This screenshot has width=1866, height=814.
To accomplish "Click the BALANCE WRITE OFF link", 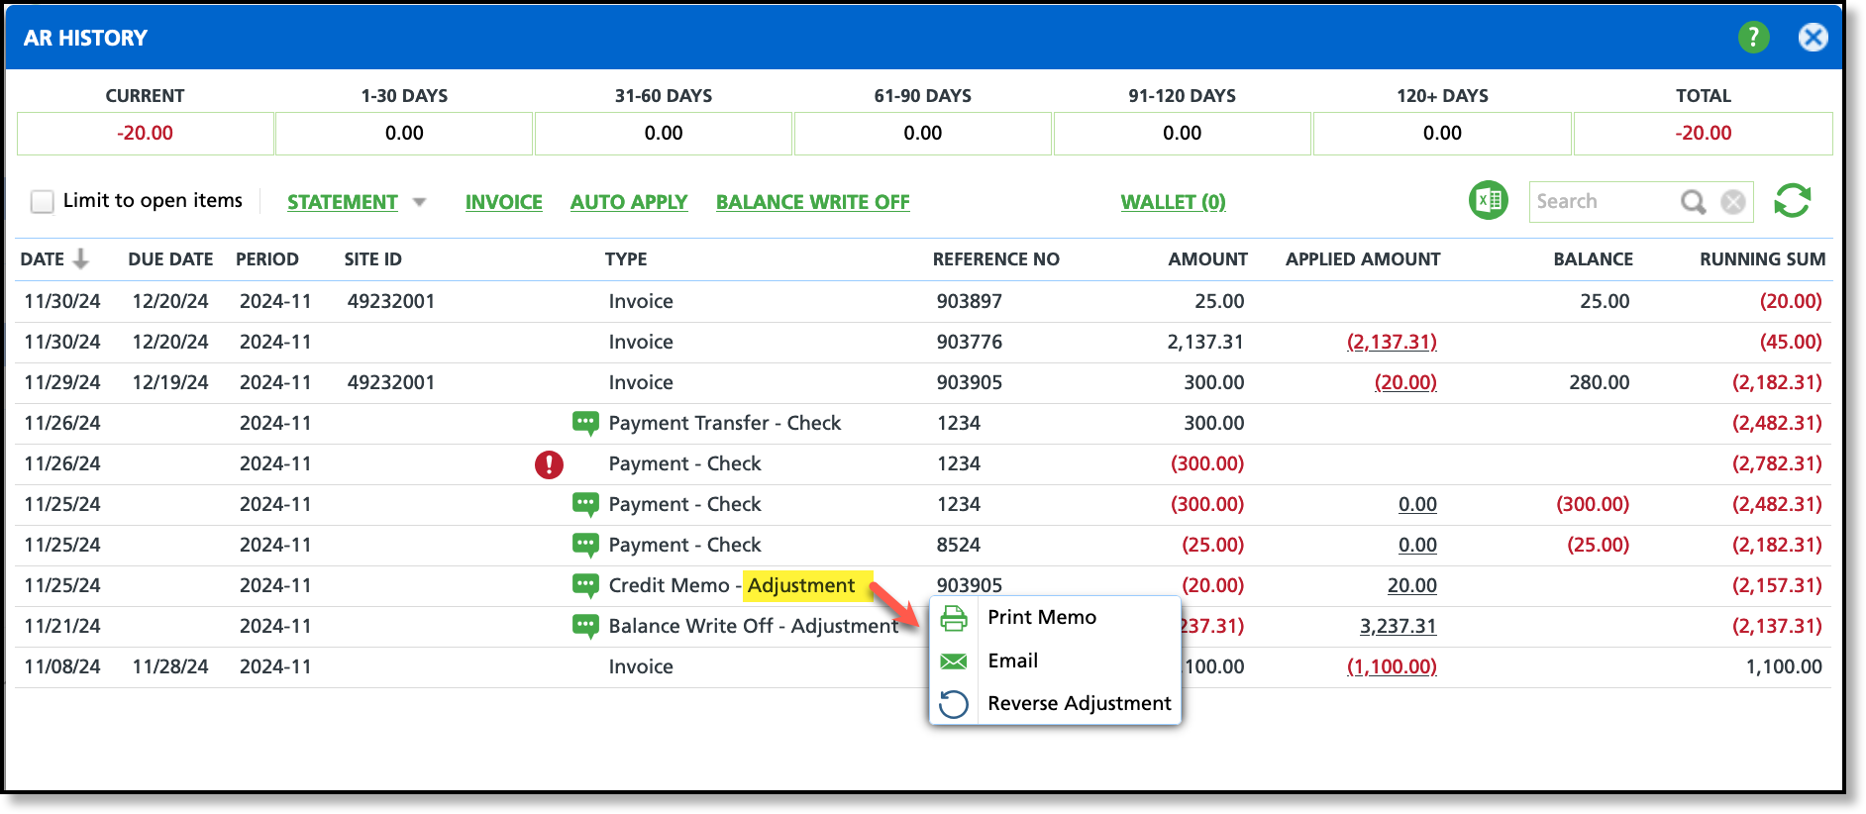I will pos(813,202).
